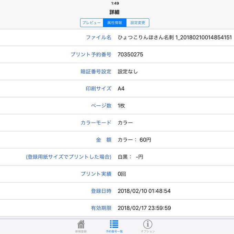Switch to the プレビュー segment
This screenshot has height=234, width=234.
tap(92, 23)
